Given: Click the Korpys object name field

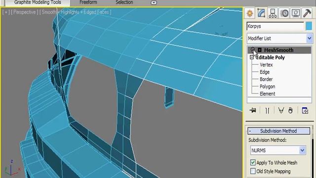Looking at the screenshot, I should (276, 26).
